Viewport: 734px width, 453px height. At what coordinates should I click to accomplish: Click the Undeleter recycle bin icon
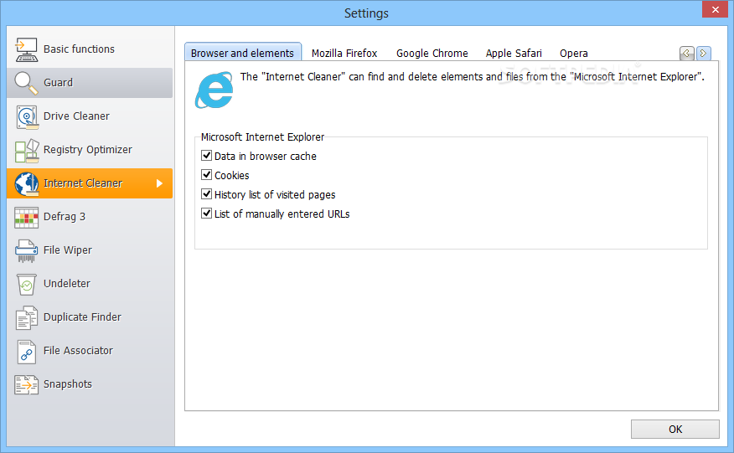click(x=26, y=284)
